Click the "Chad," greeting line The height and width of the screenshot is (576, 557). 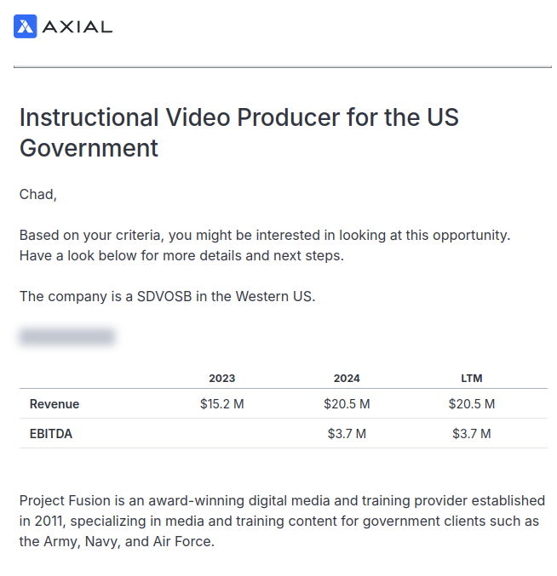38,195
